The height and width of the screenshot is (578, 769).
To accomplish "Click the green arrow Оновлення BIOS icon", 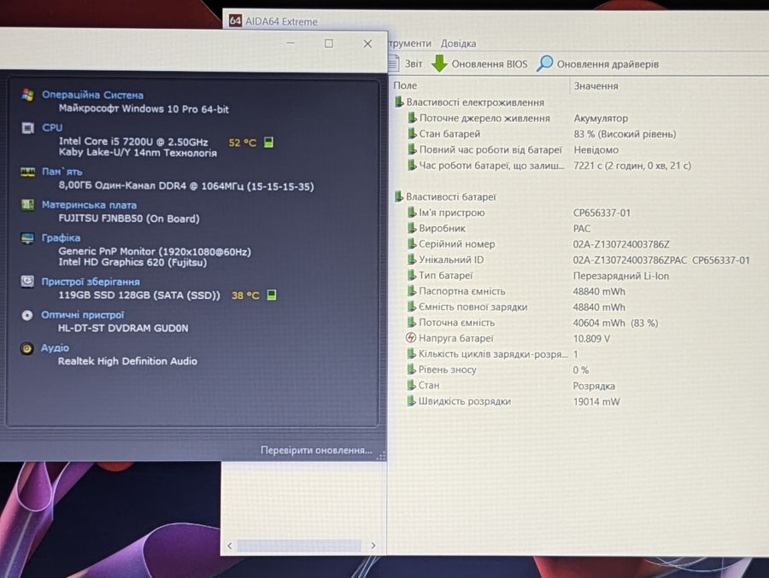I will (x=439, y=63).
